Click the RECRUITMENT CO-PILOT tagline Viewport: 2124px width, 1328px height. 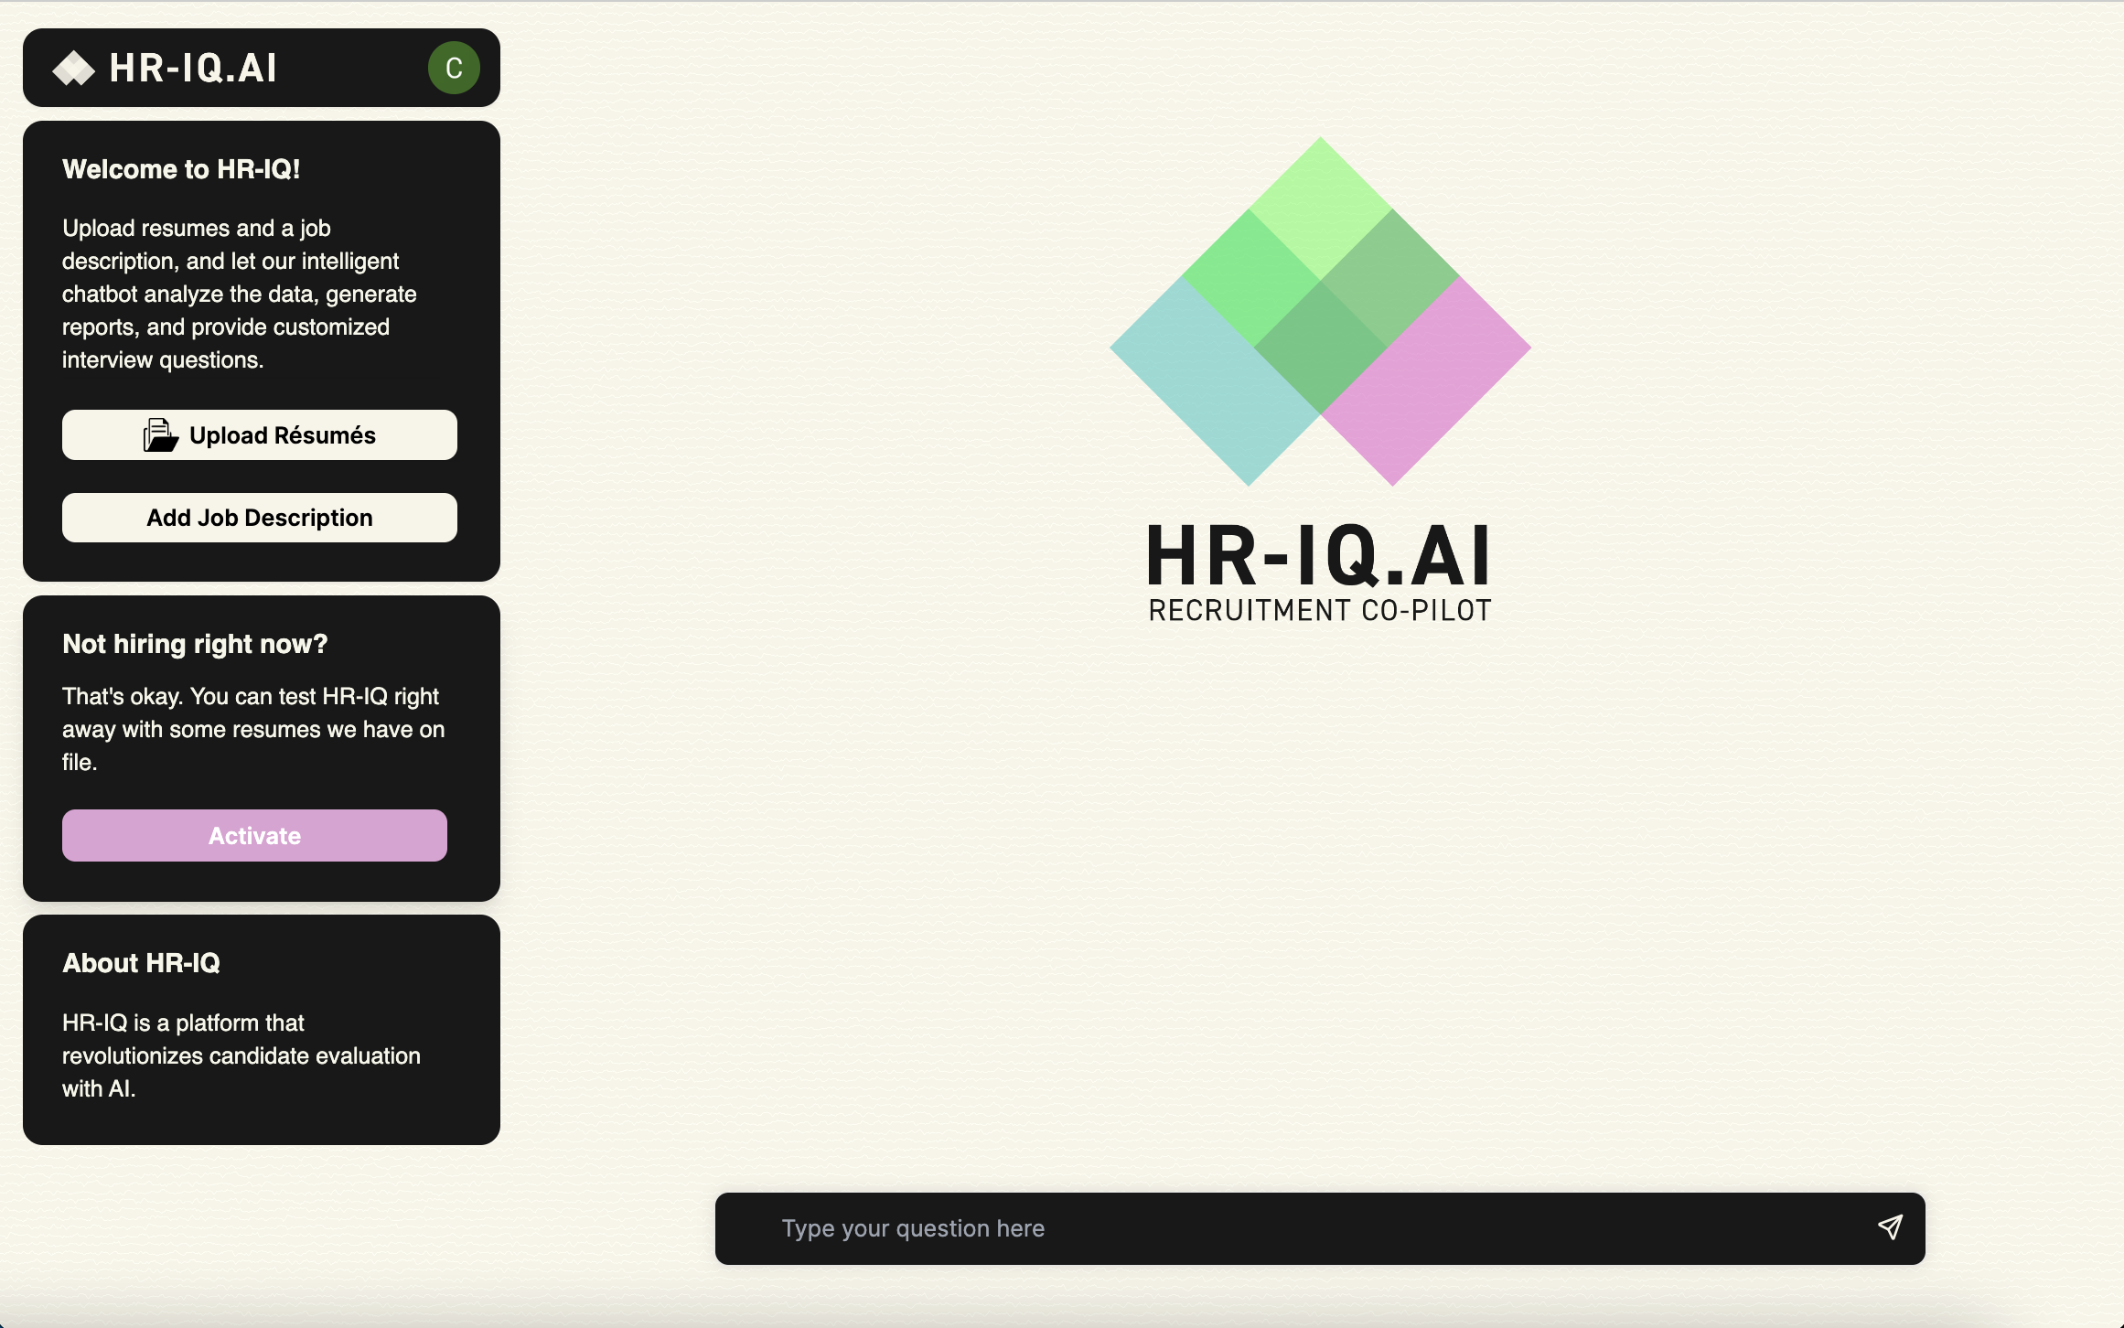[1319, 611]
